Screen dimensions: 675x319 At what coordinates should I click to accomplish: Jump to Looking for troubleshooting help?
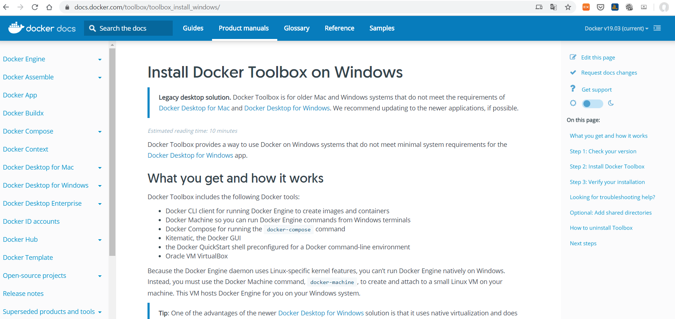tap(612, 197)
